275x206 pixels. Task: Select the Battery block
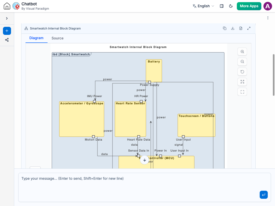154,71
